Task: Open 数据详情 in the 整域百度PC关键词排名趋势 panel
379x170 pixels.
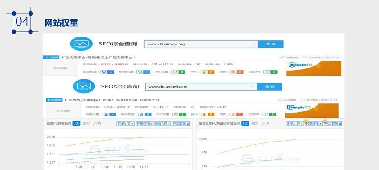Action: 313,124
